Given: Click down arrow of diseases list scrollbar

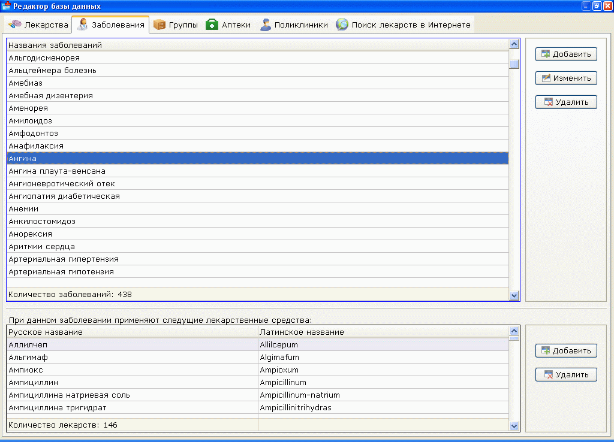Looking at the screenshot, I should 514,295.
